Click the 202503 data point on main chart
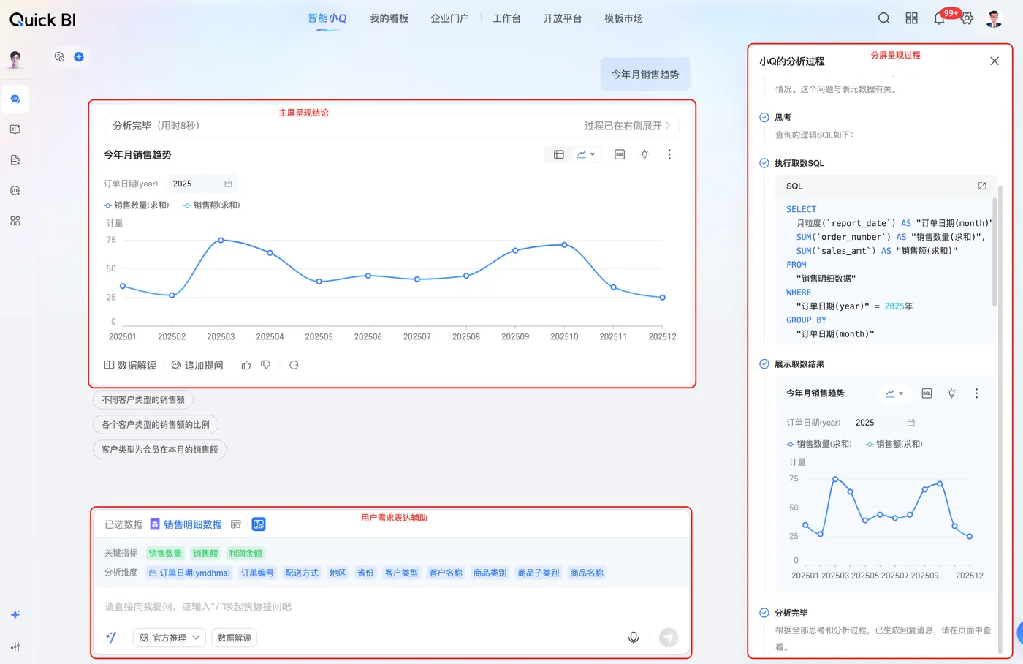 [221, 240]
